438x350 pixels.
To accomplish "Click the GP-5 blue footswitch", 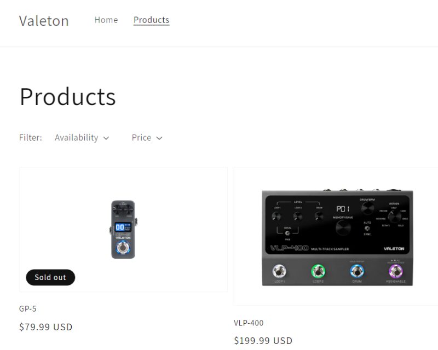I will (123, 248).
